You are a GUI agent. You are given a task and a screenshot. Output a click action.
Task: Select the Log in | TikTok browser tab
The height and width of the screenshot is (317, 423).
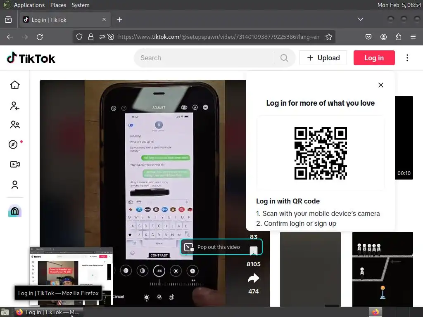click(65, 20)
